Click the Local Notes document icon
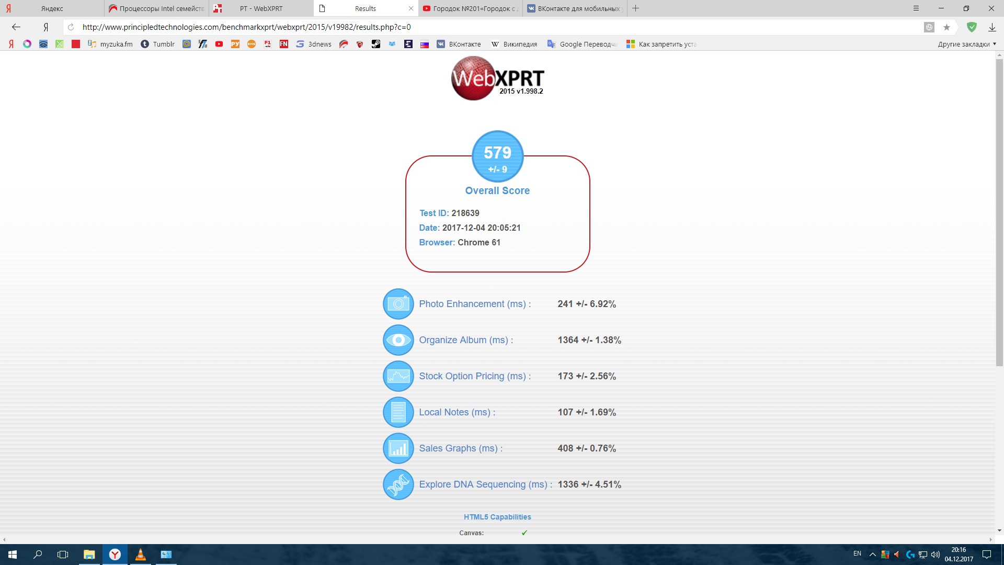 (x=398, y=412)
